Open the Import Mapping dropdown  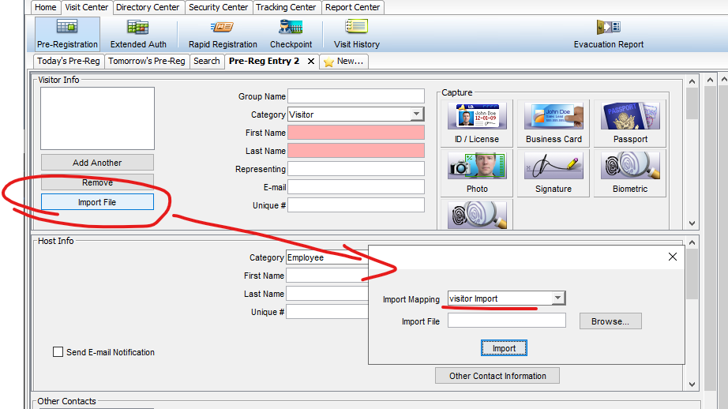558,298
